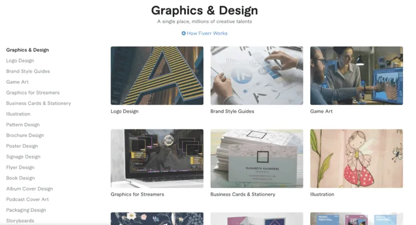Image resolution: width=416 pixels, height=225 pixels.
Task: Go to Graphics for Streamers sidebar item
Action: tap(33, 93)
